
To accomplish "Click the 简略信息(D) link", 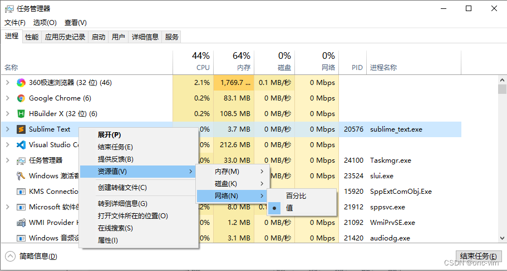I will point(38,257).
